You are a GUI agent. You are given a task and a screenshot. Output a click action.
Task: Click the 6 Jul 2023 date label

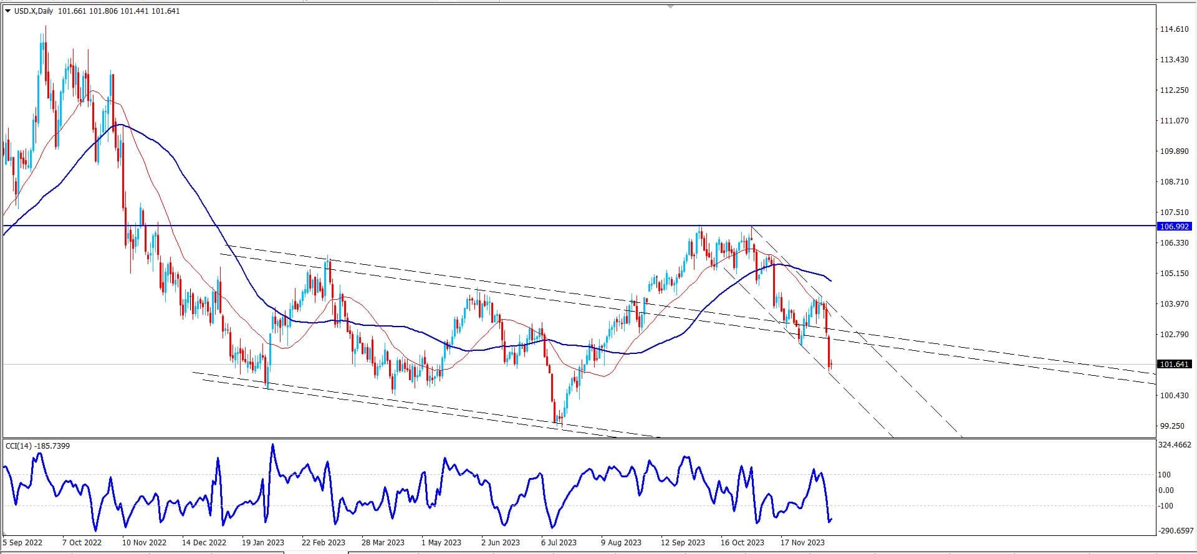coord(559,543)
